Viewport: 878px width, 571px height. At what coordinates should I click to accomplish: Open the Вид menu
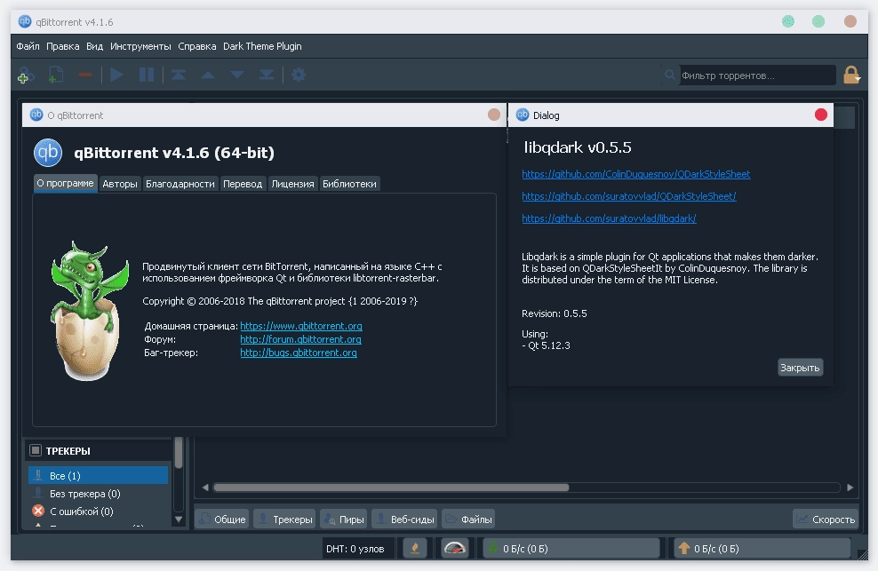coord(94,46)
